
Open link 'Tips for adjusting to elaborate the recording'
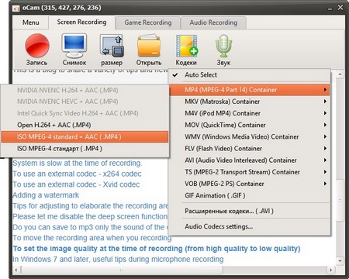90,206
